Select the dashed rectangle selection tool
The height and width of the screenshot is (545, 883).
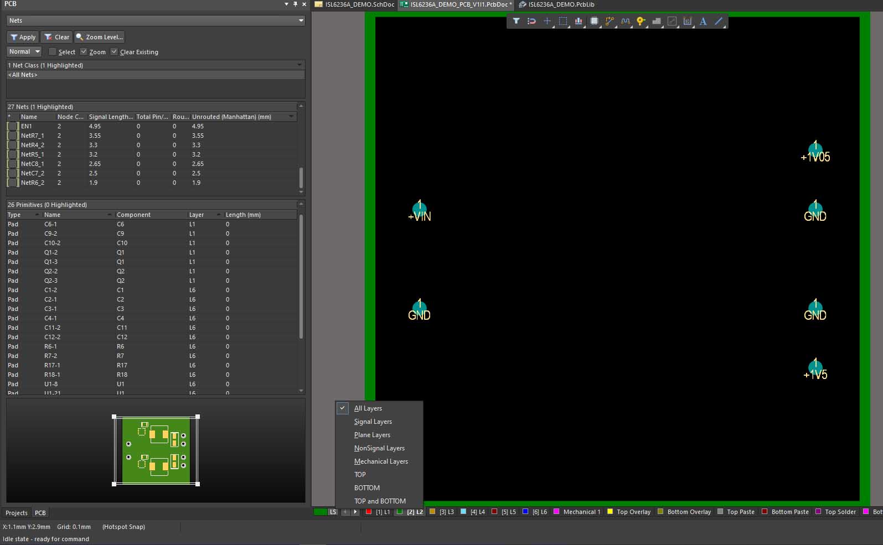pos(563,21)
